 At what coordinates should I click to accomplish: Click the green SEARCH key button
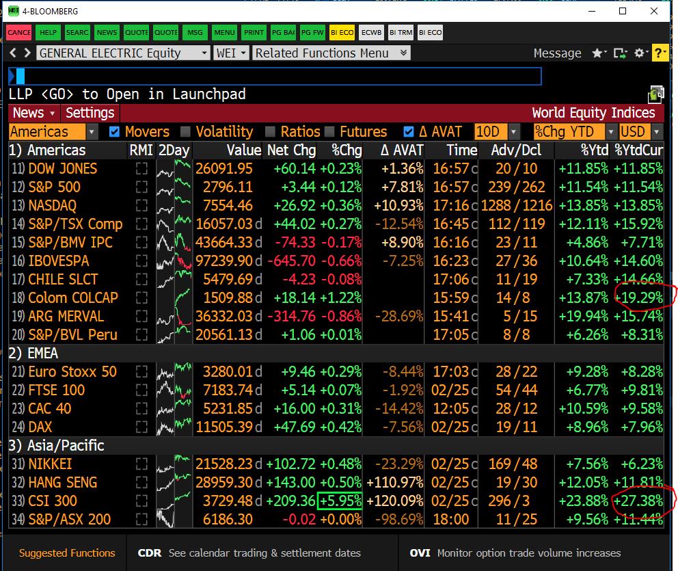pos(77,32)
